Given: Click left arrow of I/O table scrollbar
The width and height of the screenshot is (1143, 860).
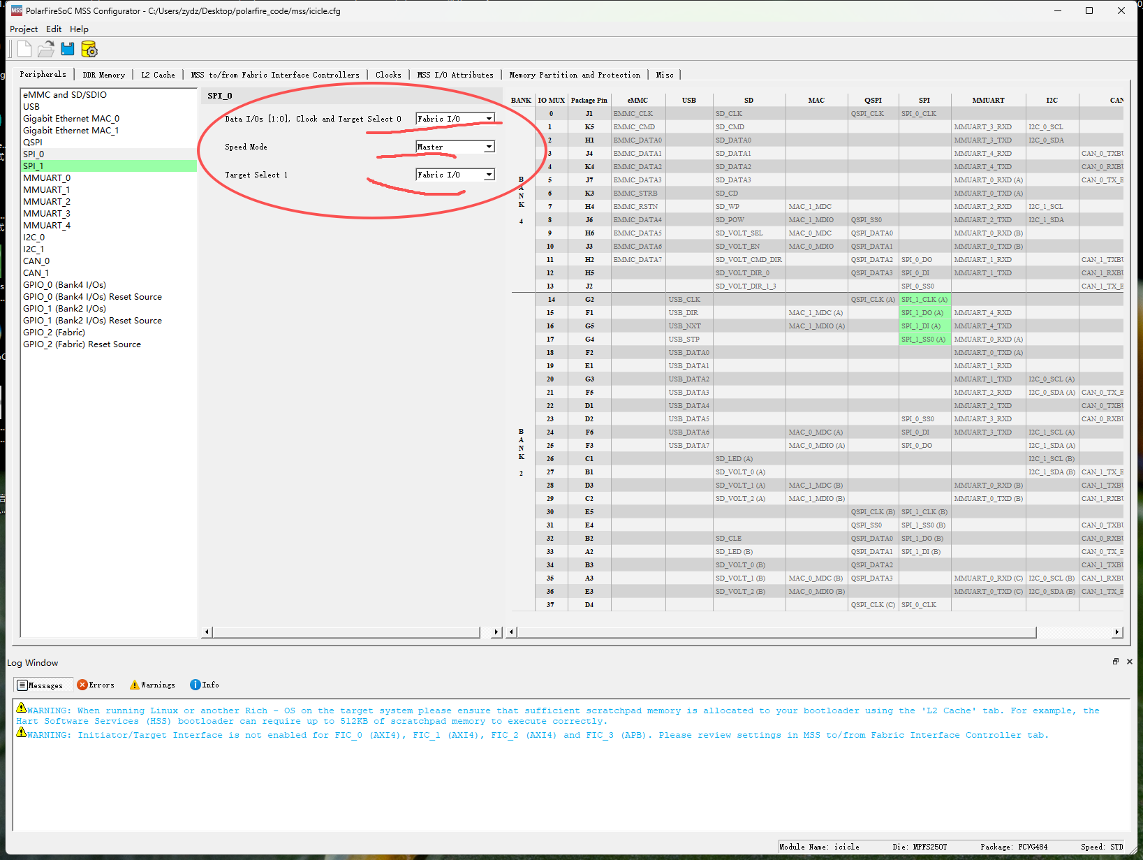Looking at the screenshot, I should point(512,632).
